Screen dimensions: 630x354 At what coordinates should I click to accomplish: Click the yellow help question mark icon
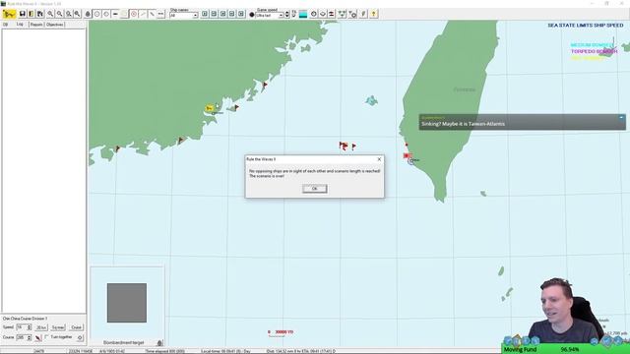pyautogui.click(x=374, y=14)
